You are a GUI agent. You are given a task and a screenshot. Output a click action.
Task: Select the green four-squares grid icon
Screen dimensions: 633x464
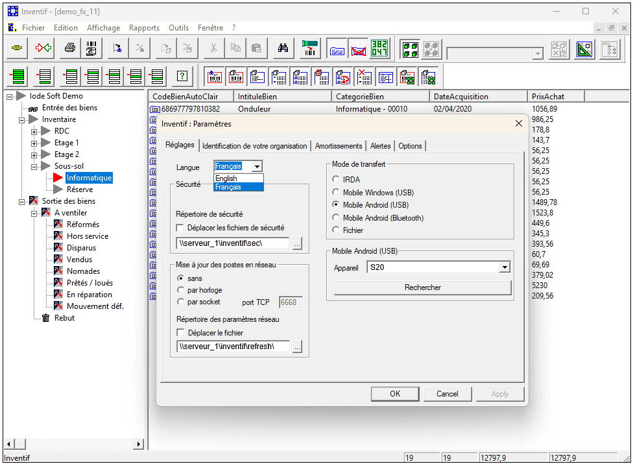pos(411,48)
